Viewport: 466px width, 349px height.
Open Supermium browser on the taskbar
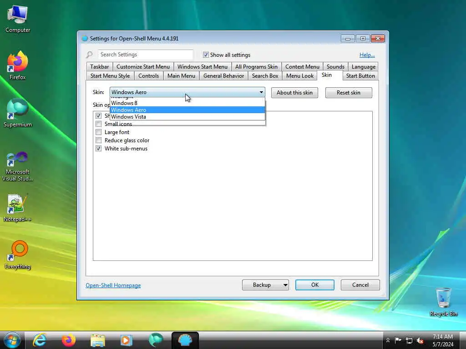156,340
